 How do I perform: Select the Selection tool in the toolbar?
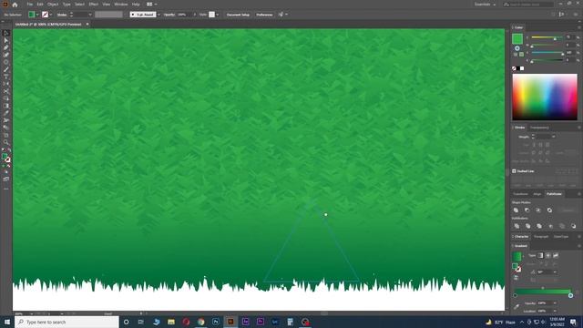click(x=6, y=33)
